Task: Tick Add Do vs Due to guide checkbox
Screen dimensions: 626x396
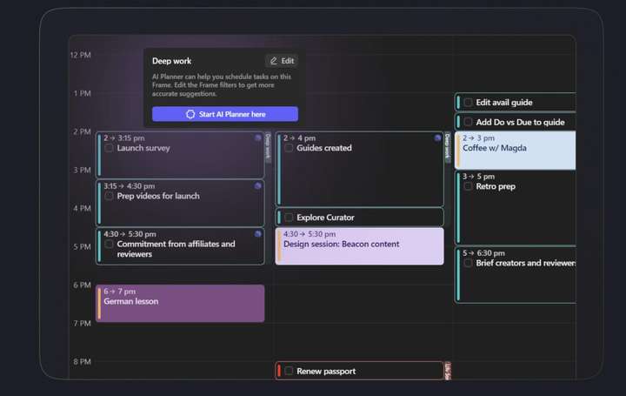Action: (468, 122)
